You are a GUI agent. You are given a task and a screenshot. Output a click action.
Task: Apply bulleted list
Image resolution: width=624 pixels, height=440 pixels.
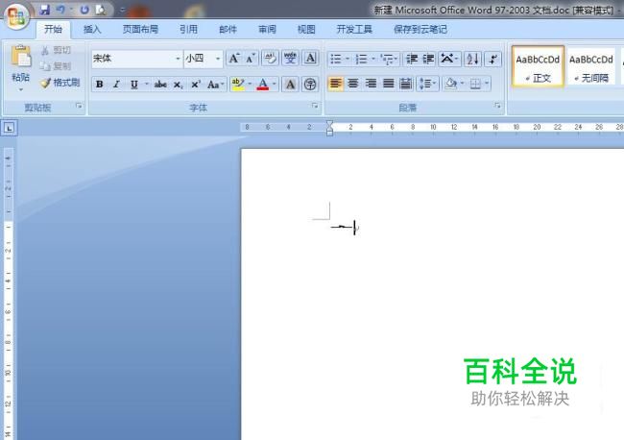pyautogui.click(x=335, y=60)
